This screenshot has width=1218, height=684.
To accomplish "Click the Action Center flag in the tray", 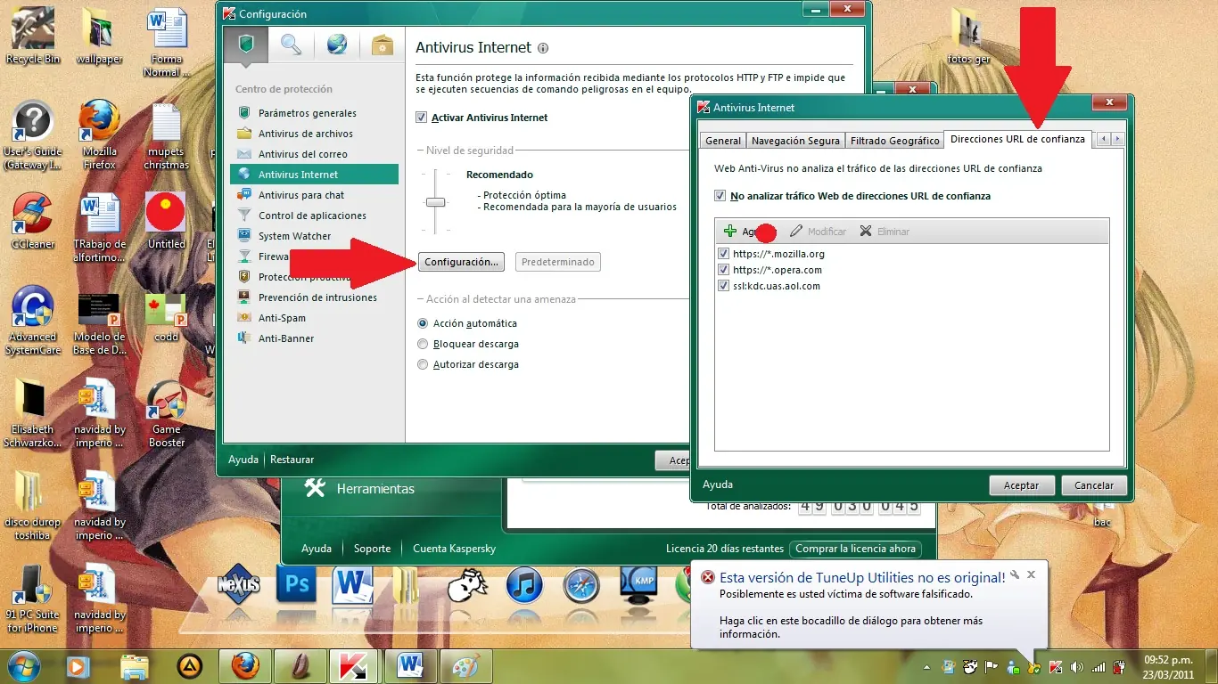I will click(992, 666).
